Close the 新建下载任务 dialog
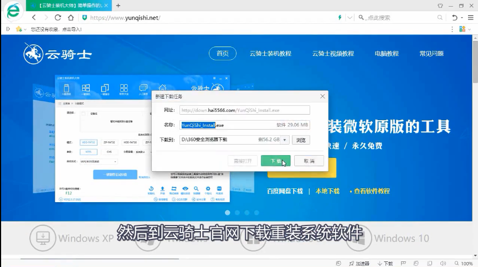478x267 pixels. tap(322, 96)
